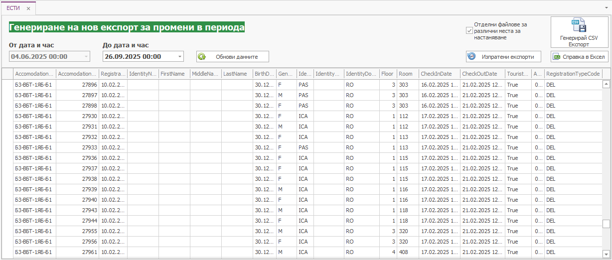This screenshot has height=260, width=612.
Task: Open the От дата и час dropdown arrow
Action: pos(86,57)
